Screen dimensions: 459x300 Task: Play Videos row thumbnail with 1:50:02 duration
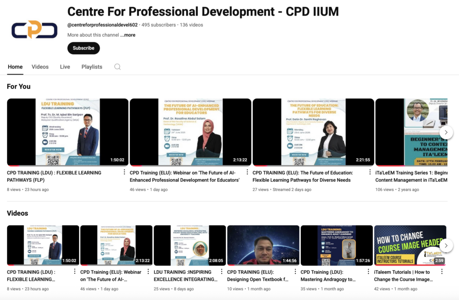pos(43,245)
